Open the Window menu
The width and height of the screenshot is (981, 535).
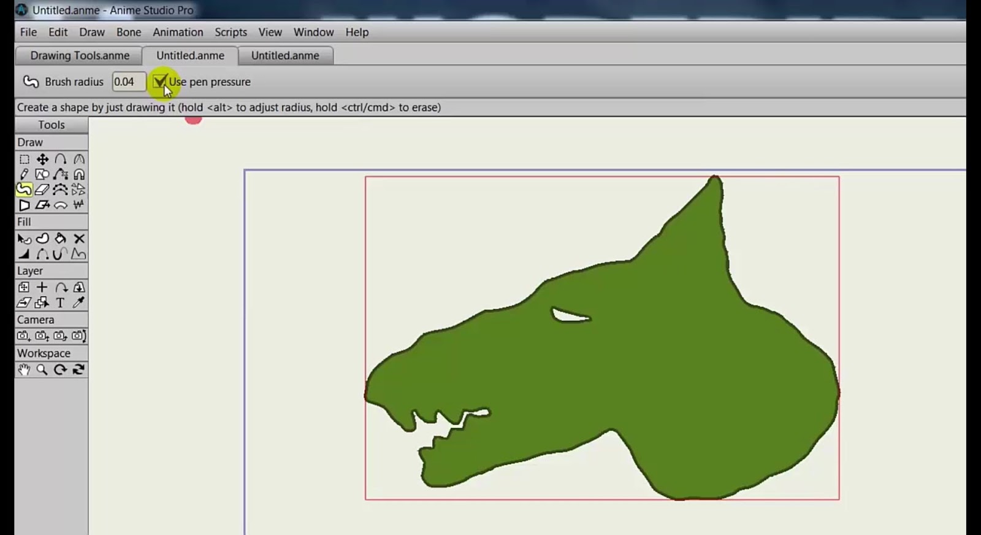tap(313, 32)
